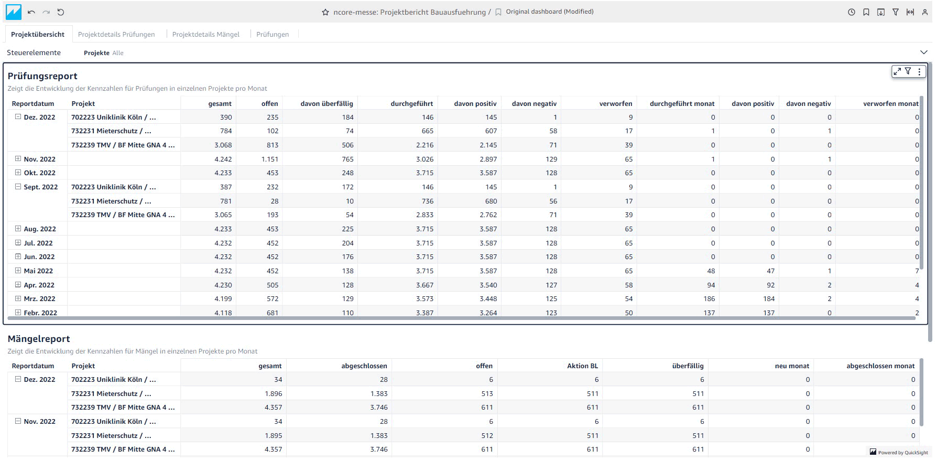Redo the dashboard change
Screen dimensions: 937x460
click(46, 12)
